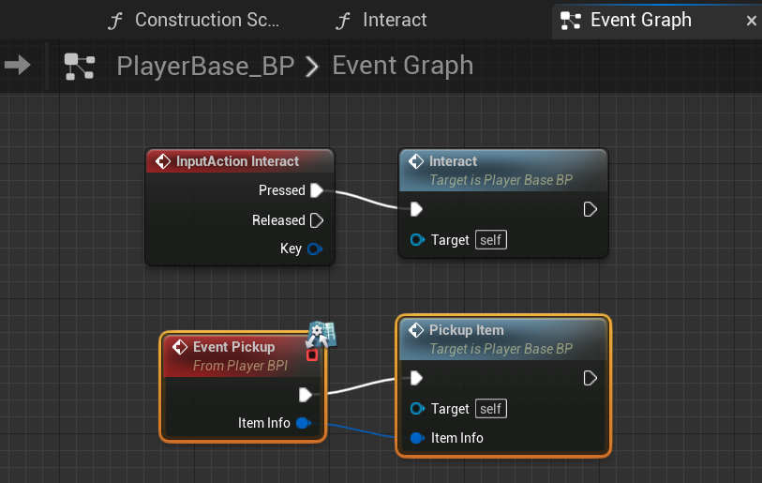
Task: Click the Target pin on the Pickup Item node
Action: [417, 409]
